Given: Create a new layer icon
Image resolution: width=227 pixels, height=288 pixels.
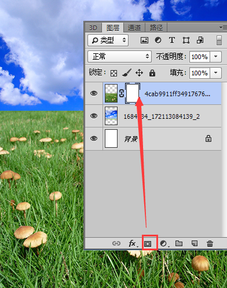Looking at the screenshot, I should tap(195, 243).
